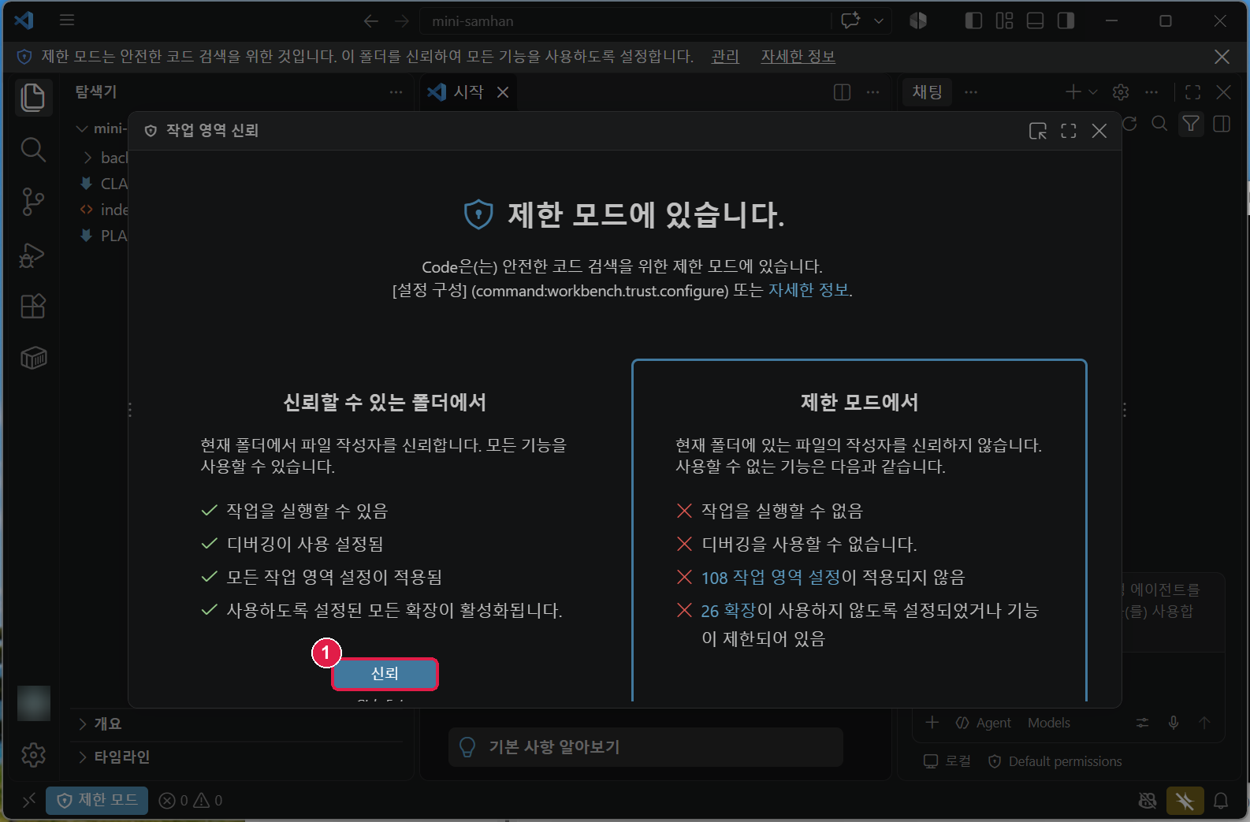Select the 시작 editor tab

click(468, 92)
